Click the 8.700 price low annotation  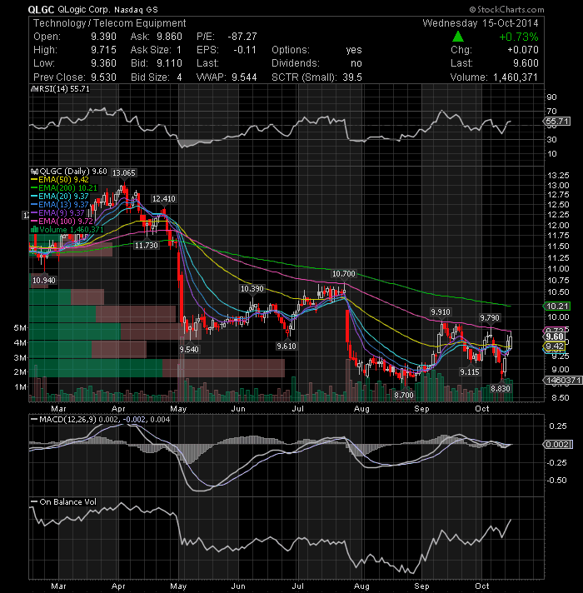coord(404,396)
